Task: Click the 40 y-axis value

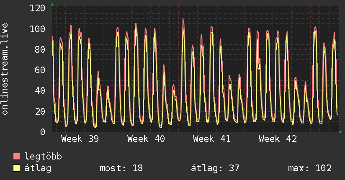Action: [x=40, y=91]
